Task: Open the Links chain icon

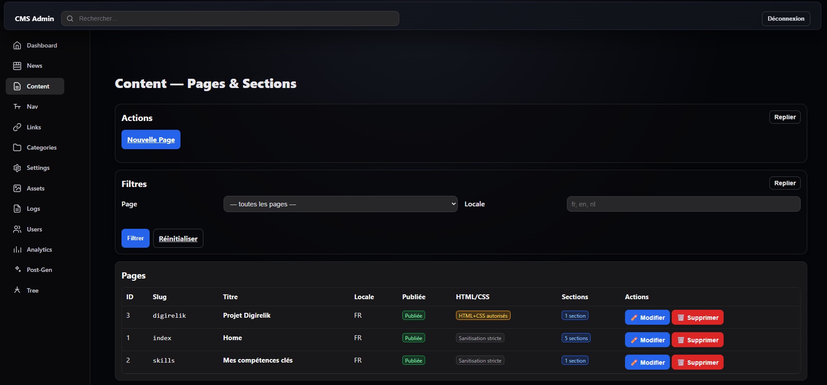Action: click(17, 127)
